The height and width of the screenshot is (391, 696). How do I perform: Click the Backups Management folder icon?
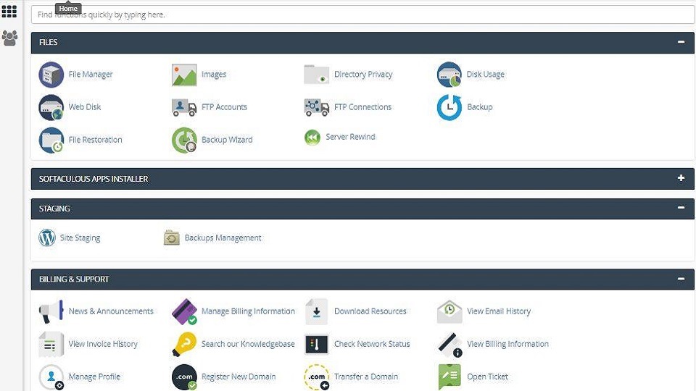[x=172, y=237]
